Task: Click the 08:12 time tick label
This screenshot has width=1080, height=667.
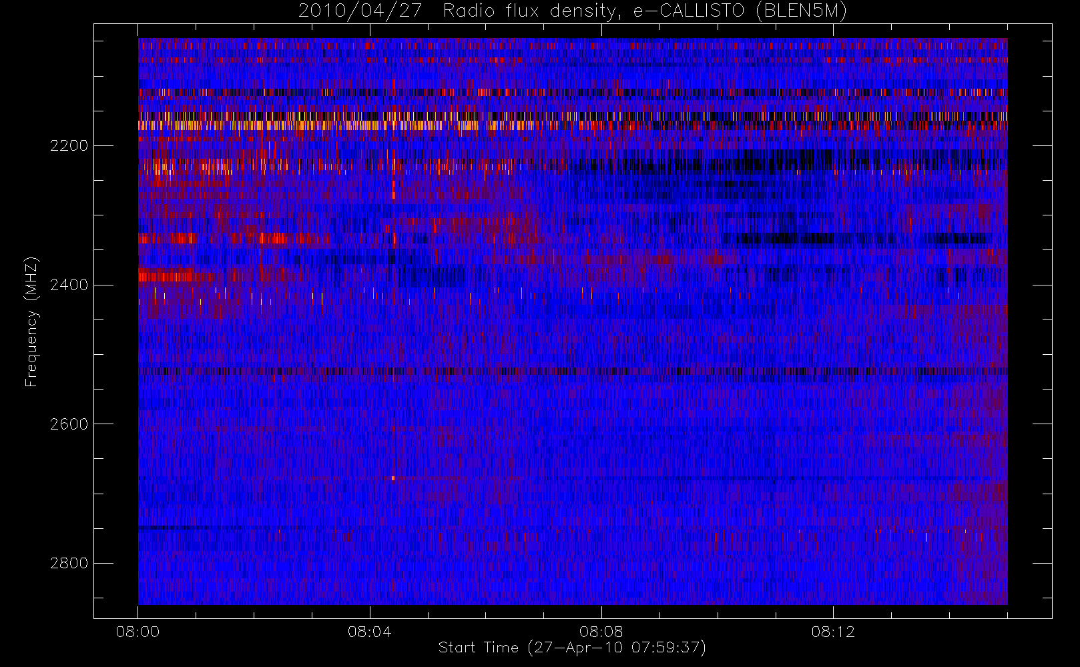Action: tap(833, 632)
